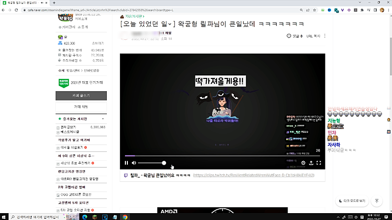Open the post's three-dot more menu

325,36
